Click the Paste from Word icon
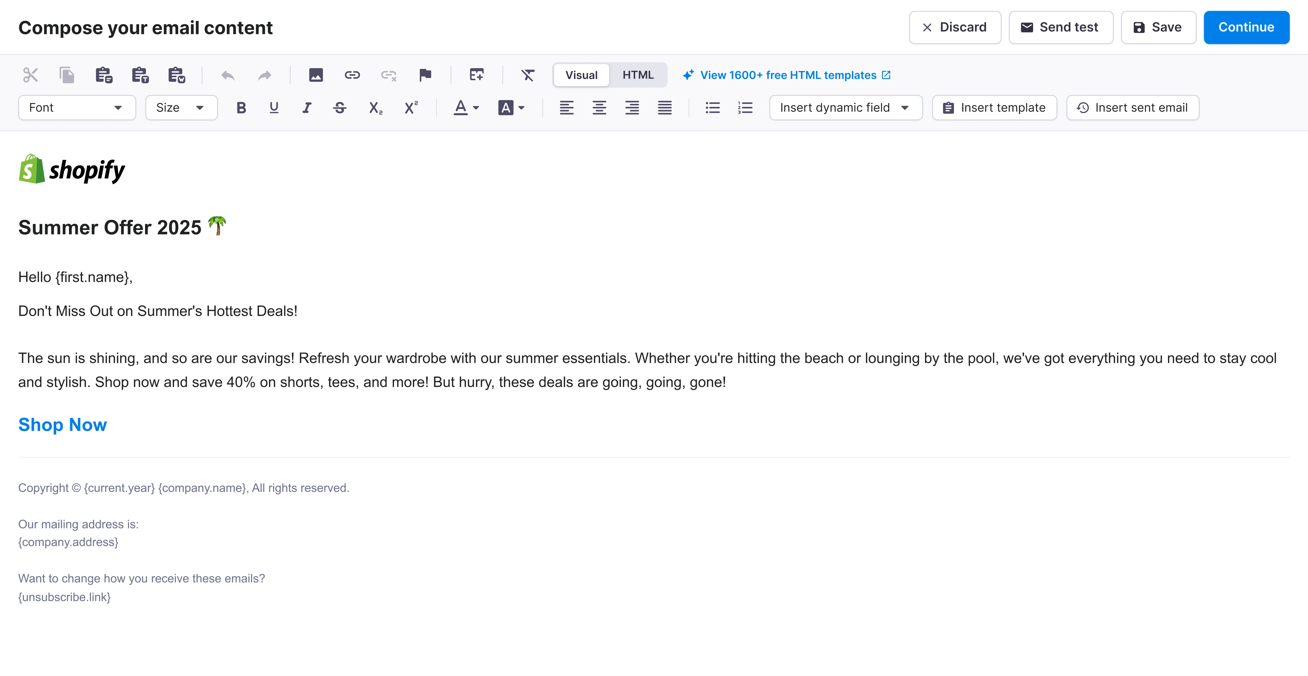This screenshot has width=1308, height=676. point(177,75)
